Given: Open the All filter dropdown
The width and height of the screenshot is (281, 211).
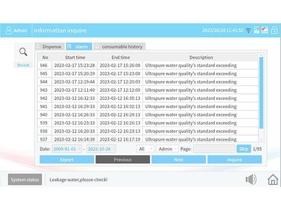Looking at the screenshot, I should click(145, 149).
